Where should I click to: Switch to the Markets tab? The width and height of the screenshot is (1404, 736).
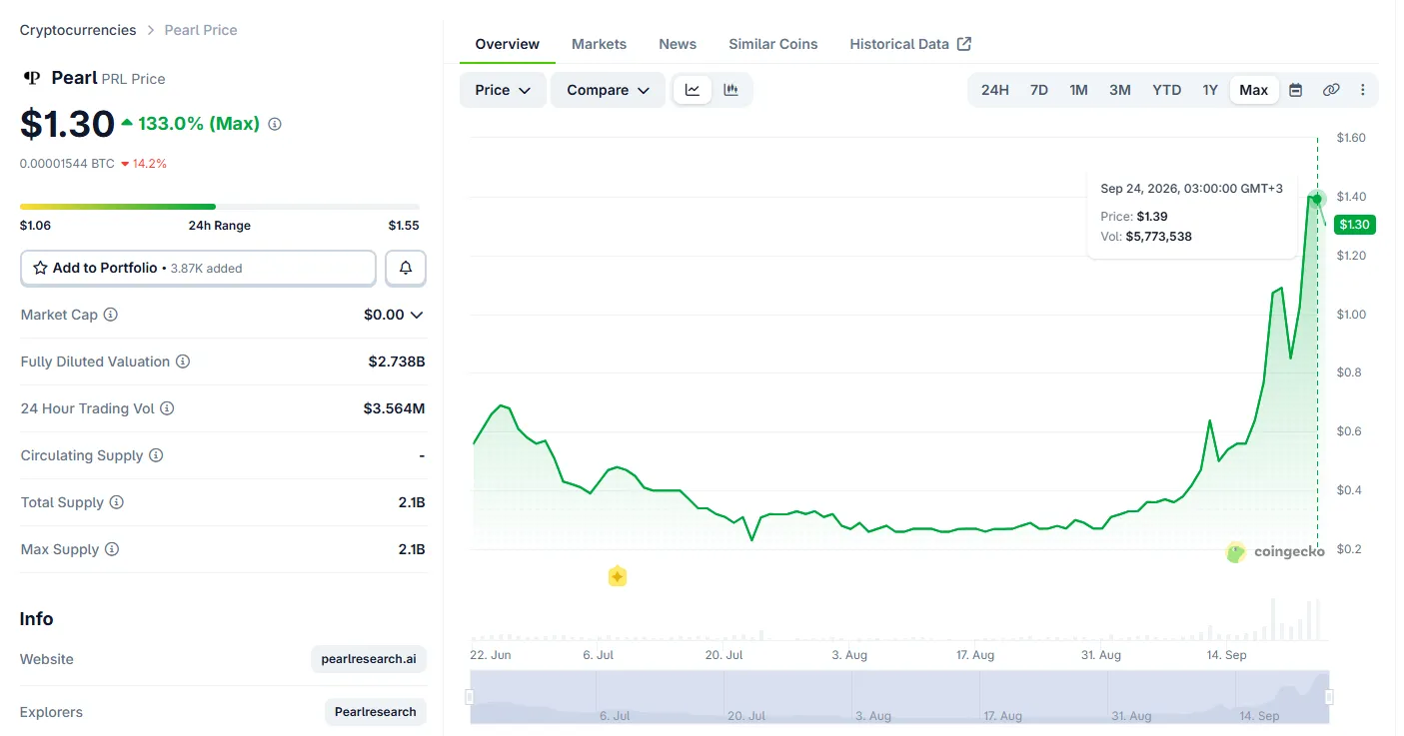click(599, 44)
